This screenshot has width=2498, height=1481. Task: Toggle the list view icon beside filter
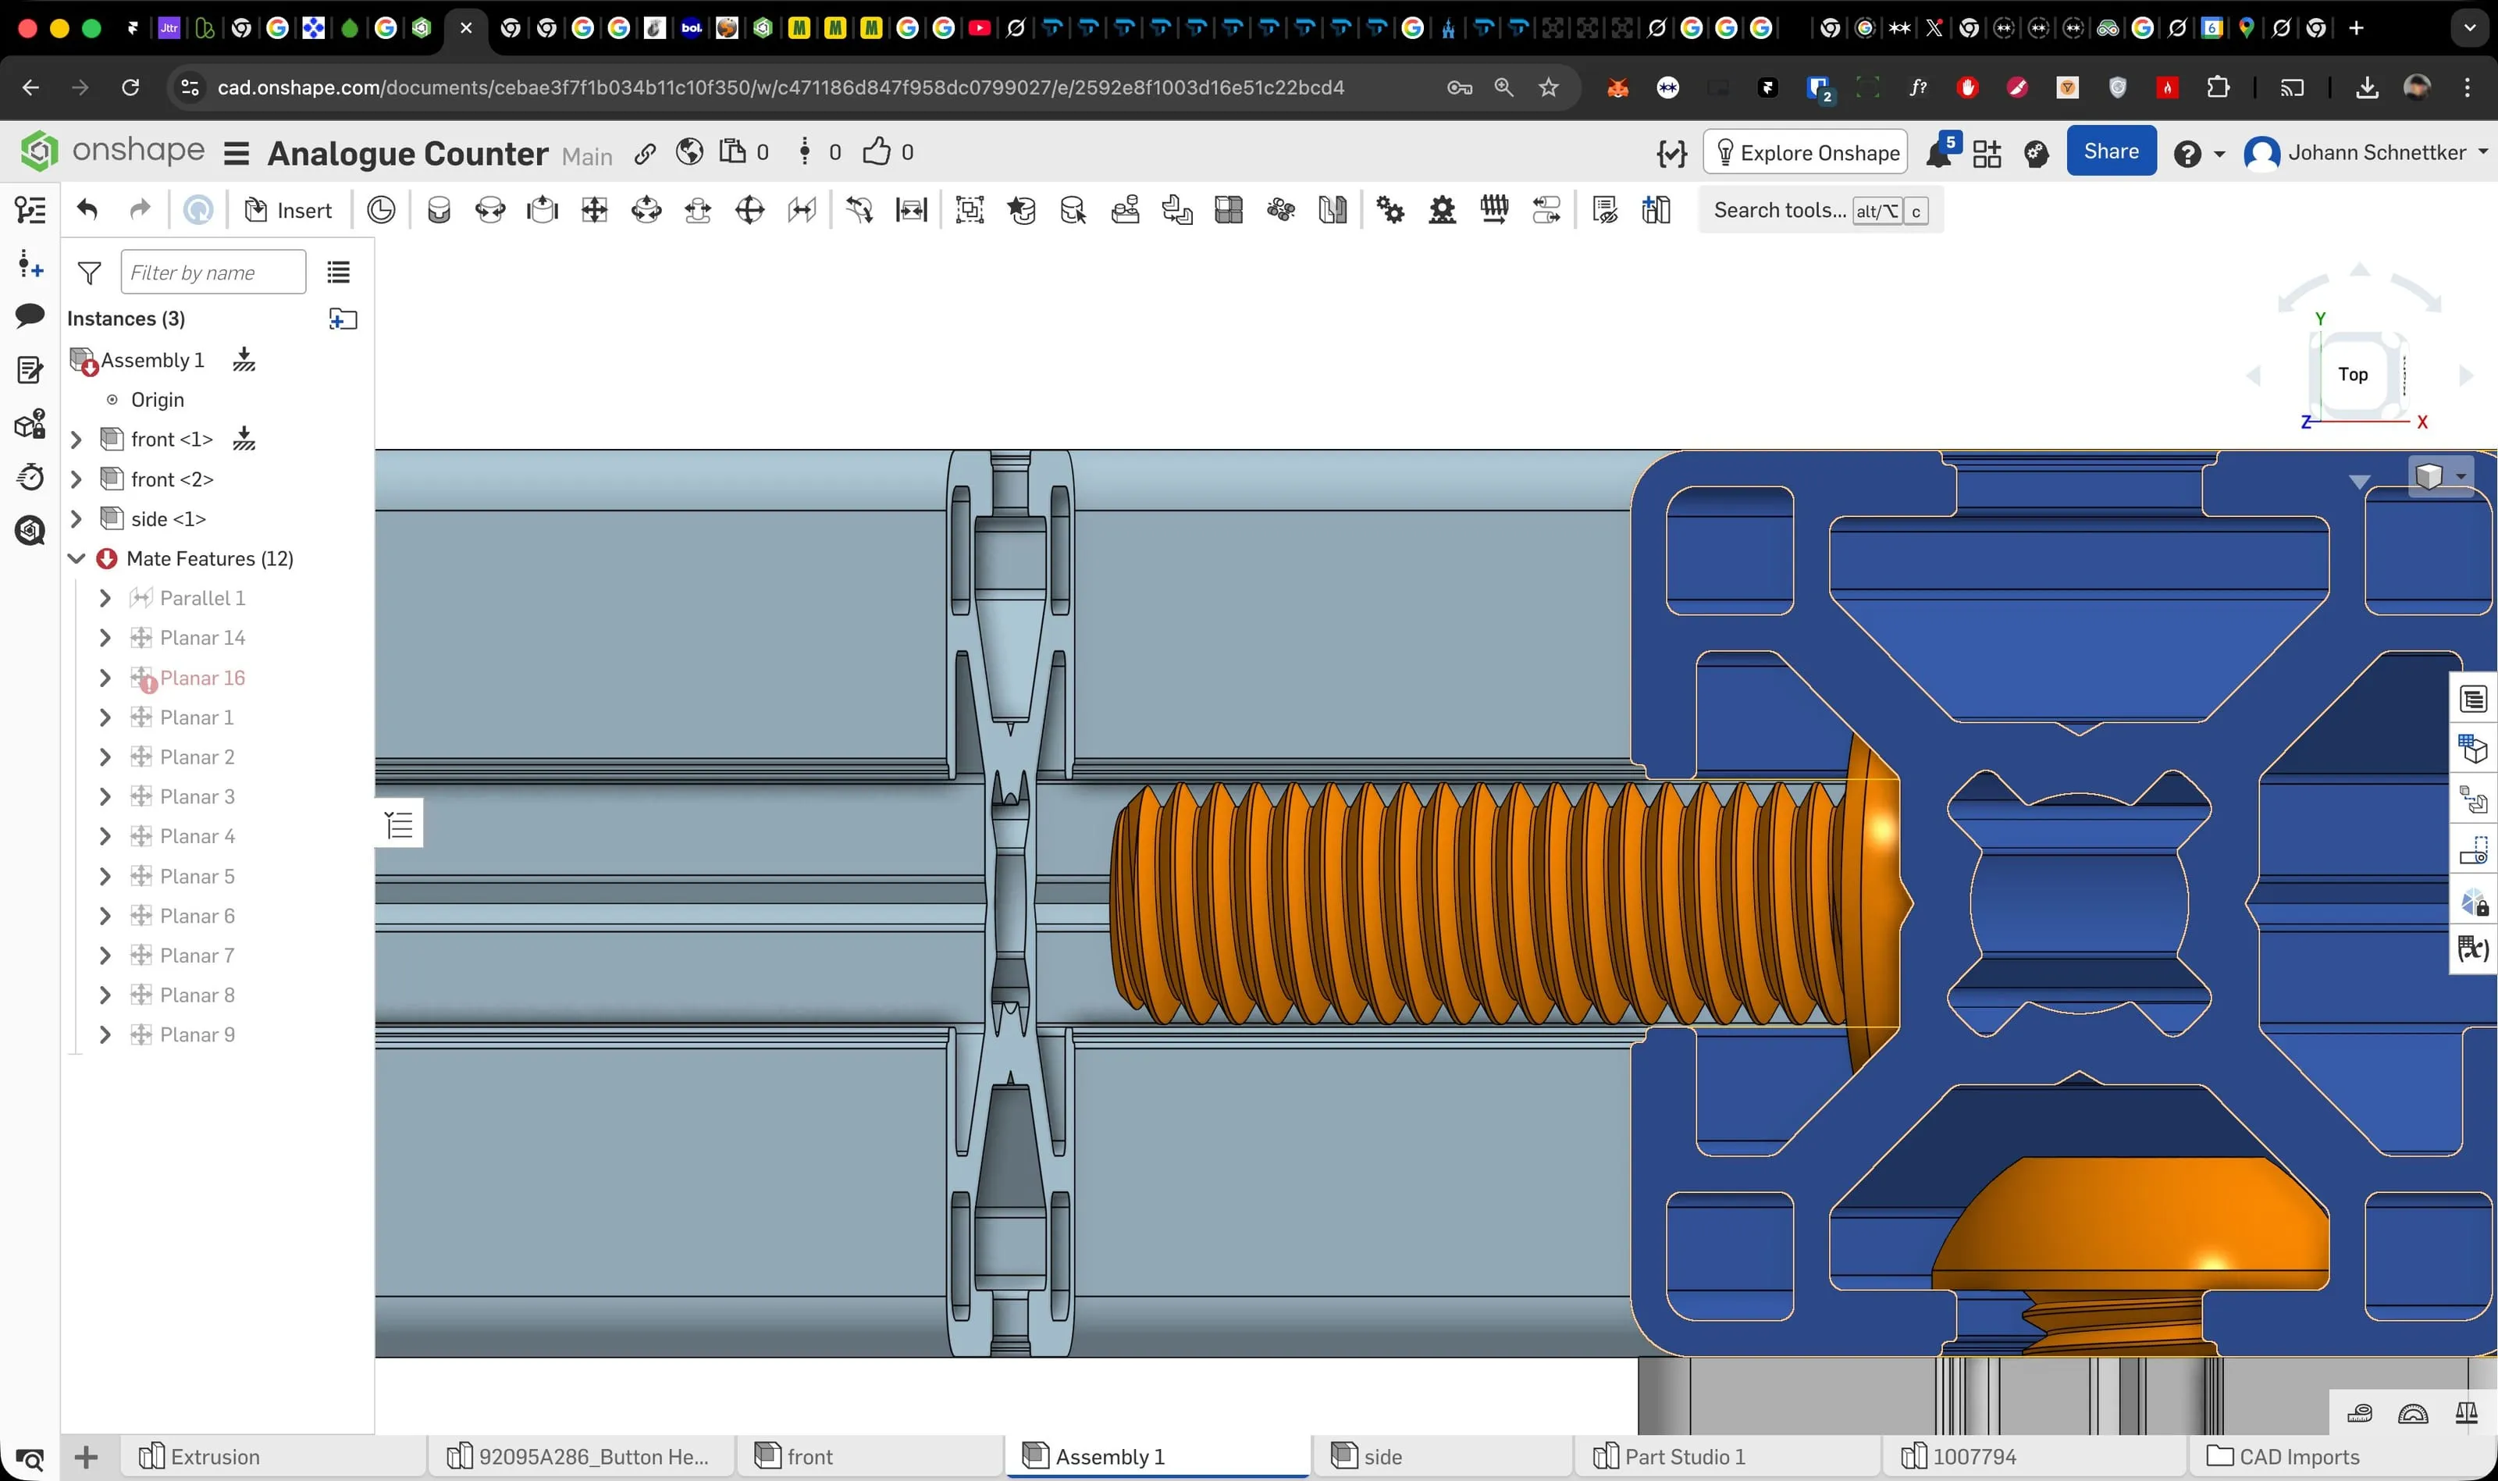click(x=338, y=272)
